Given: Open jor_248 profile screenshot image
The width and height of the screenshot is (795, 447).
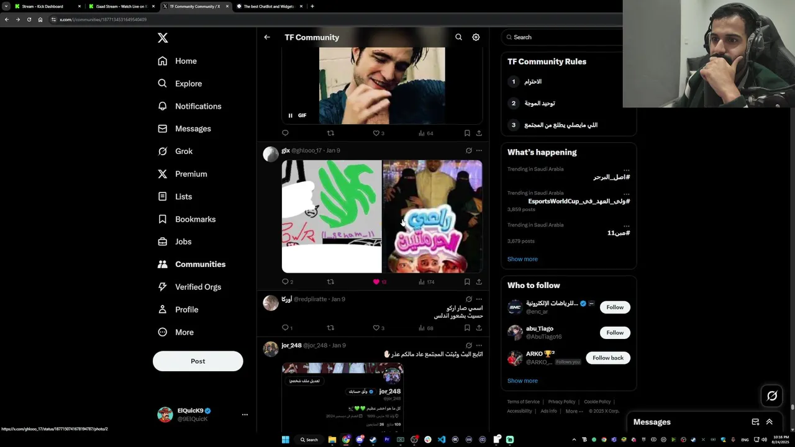Looking at the screenshot, I should click(343, 396).
